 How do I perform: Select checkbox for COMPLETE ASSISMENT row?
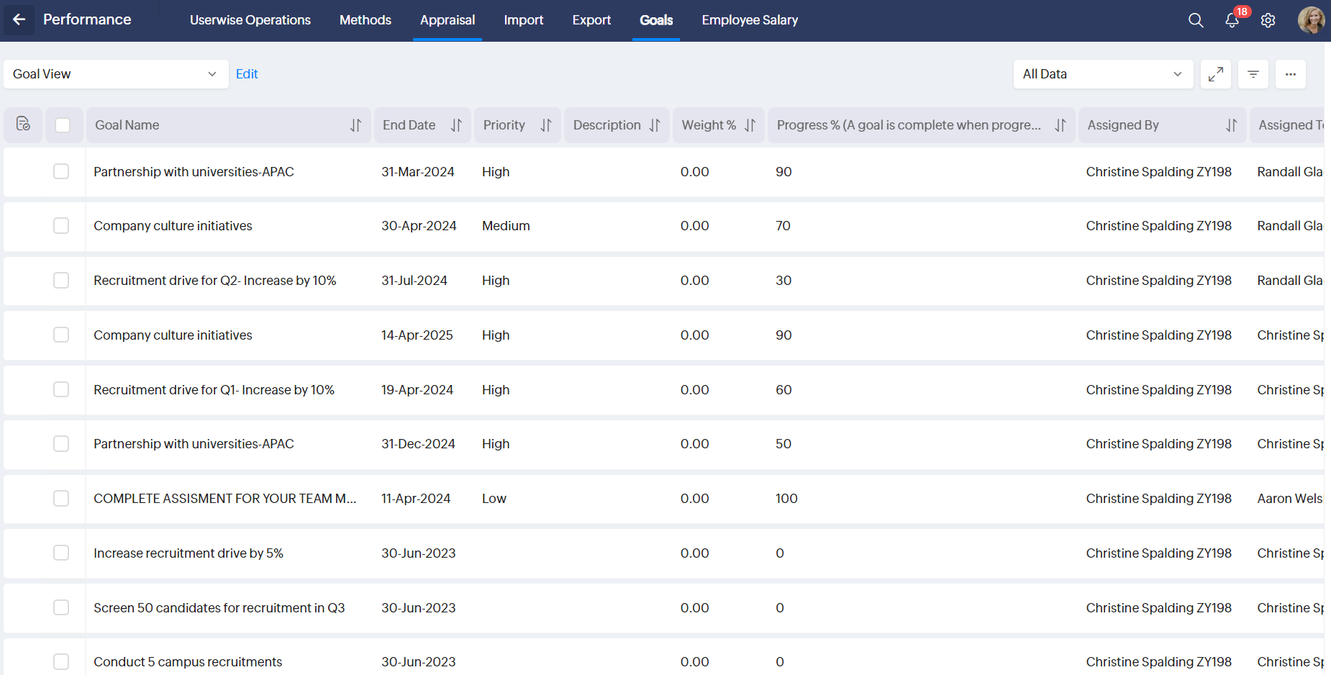(x=61, y=498)
